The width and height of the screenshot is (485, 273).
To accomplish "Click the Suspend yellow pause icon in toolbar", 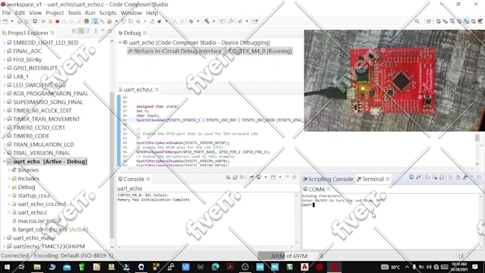I will click(50, 21).
